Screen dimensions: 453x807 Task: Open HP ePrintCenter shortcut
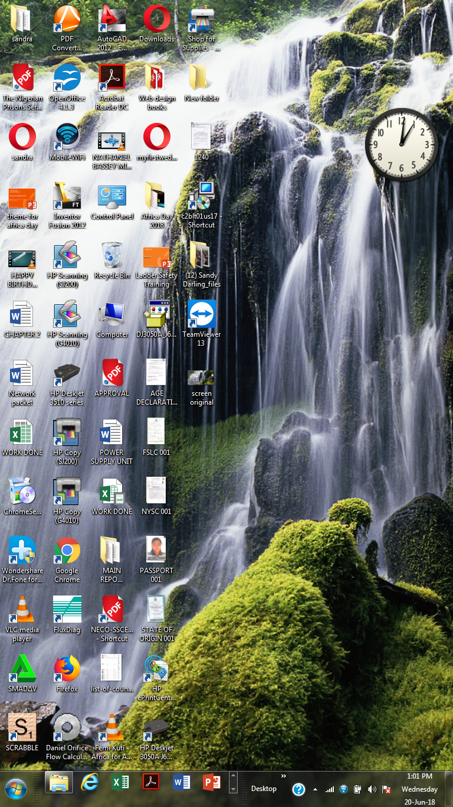click(156, 669)
